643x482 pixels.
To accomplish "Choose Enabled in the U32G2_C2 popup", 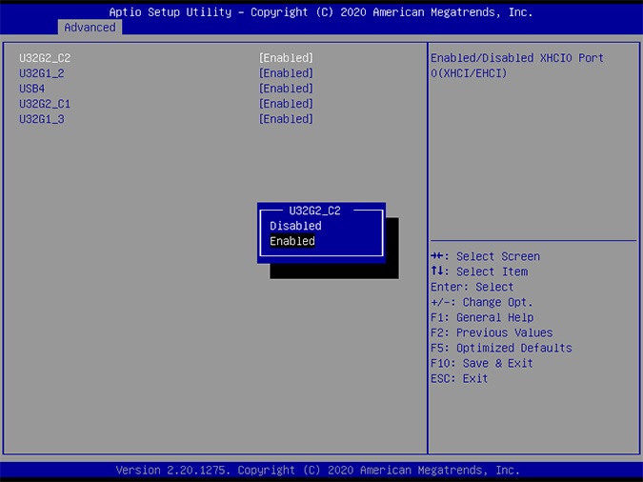I will point(292,241).
